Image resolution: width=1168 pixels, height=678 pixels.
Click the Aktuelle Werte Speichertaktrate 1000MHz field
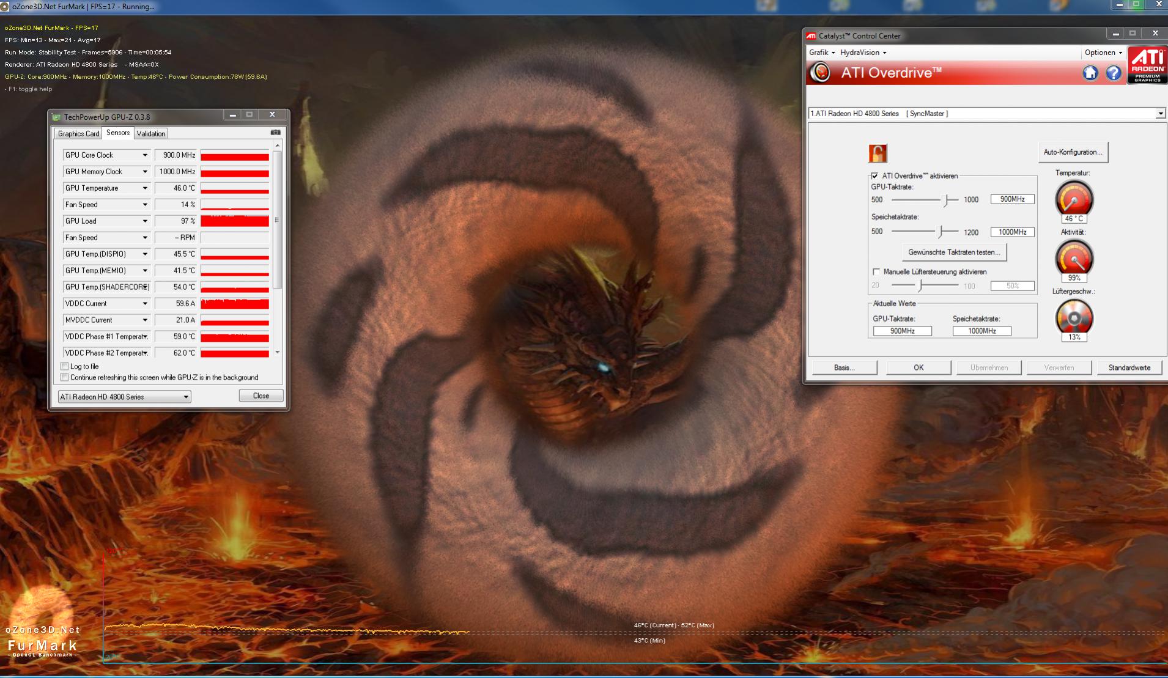click(981, 331)
